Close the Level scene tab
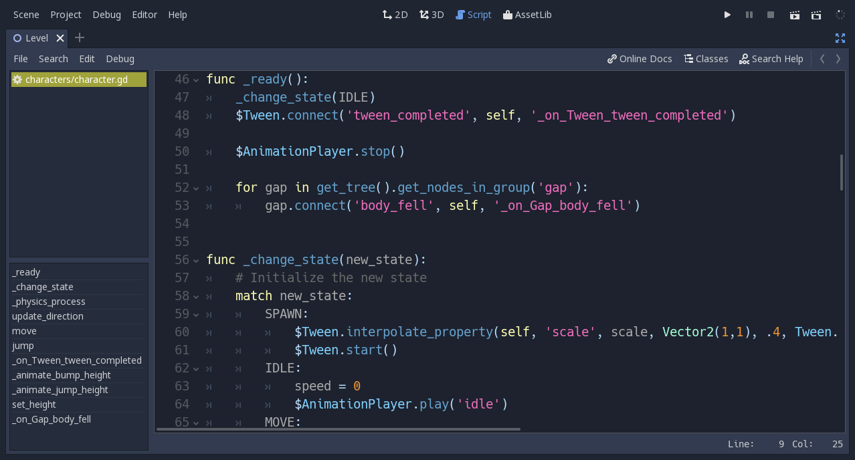This screenshot has height=460, width=855. [x=60, y=38]
